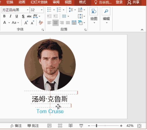This screenshot has width=147, height=130.
Task: Select the Tom Cruise text box
Action: click(50, 111)
